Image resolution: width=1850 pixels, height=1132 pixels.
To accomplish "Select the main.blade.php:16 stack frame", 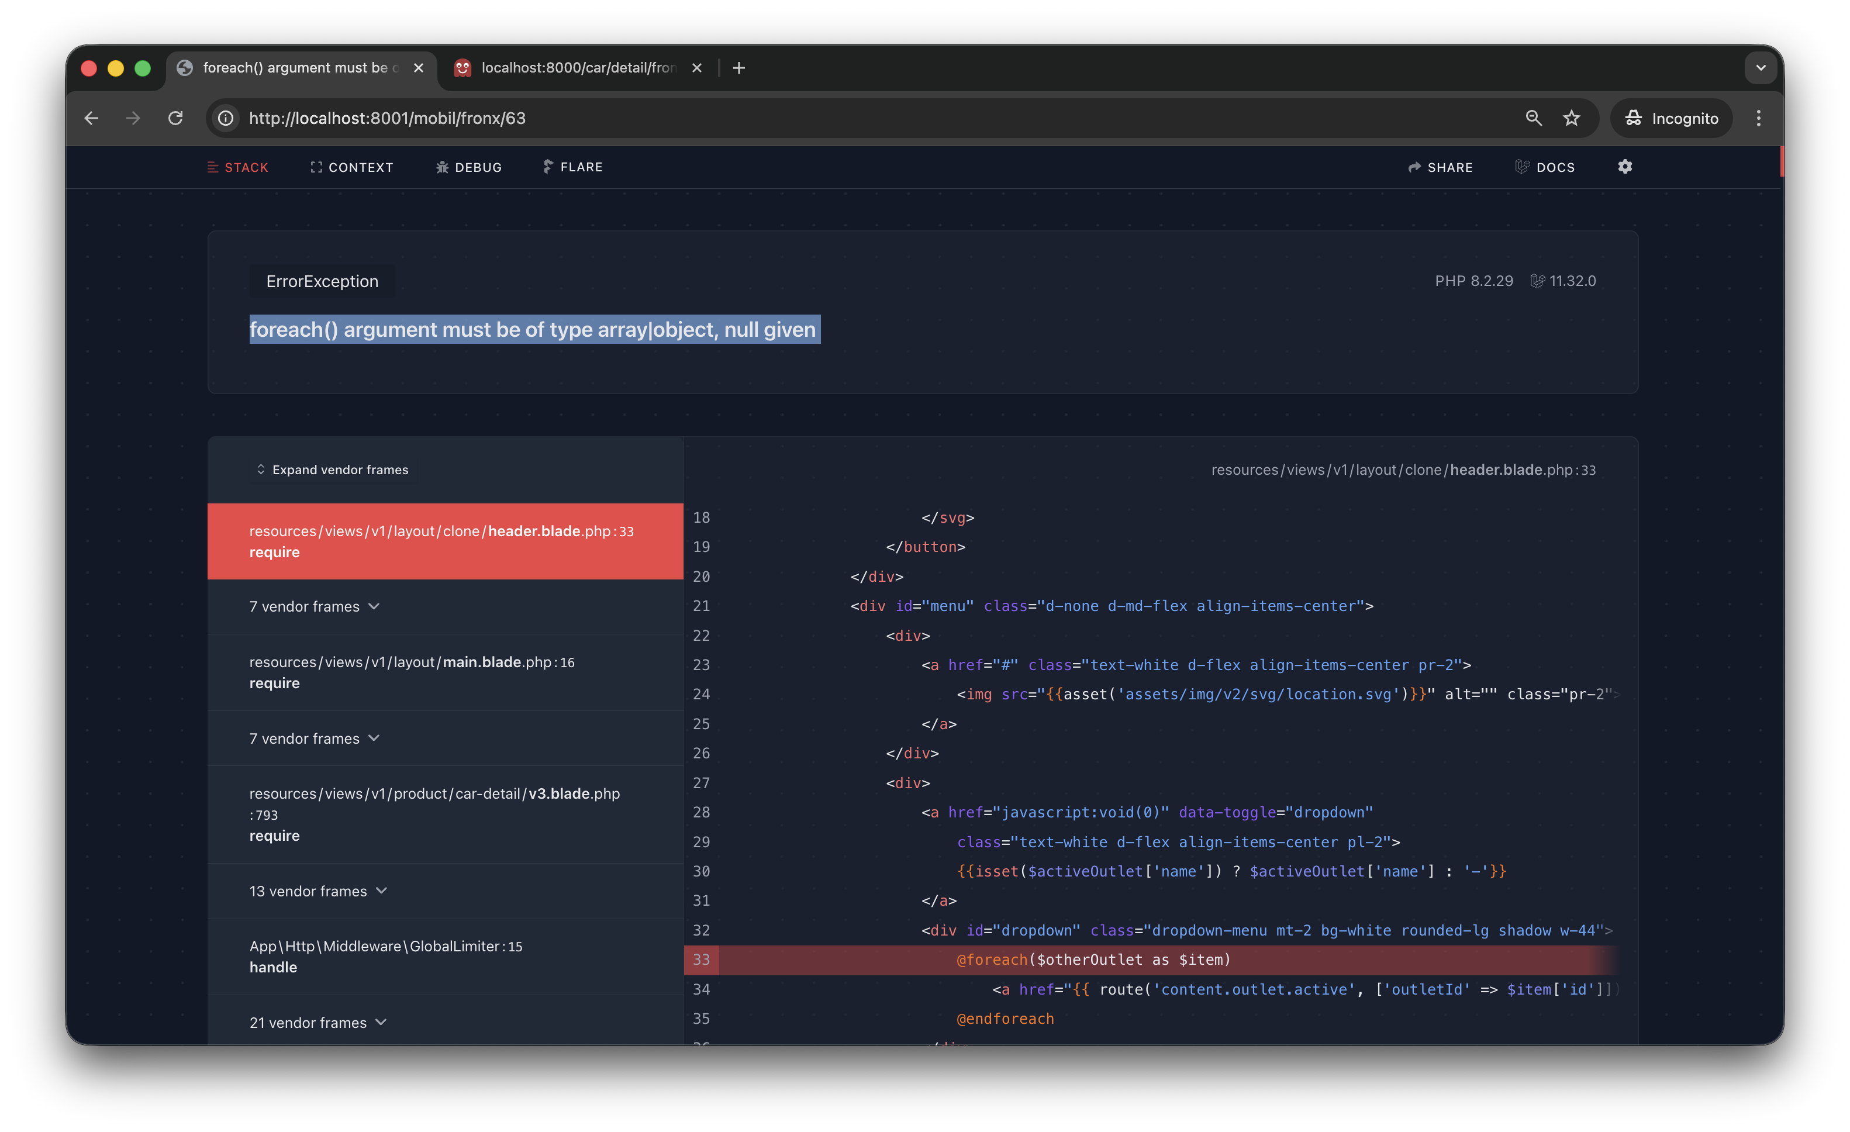I will [445, 672].
